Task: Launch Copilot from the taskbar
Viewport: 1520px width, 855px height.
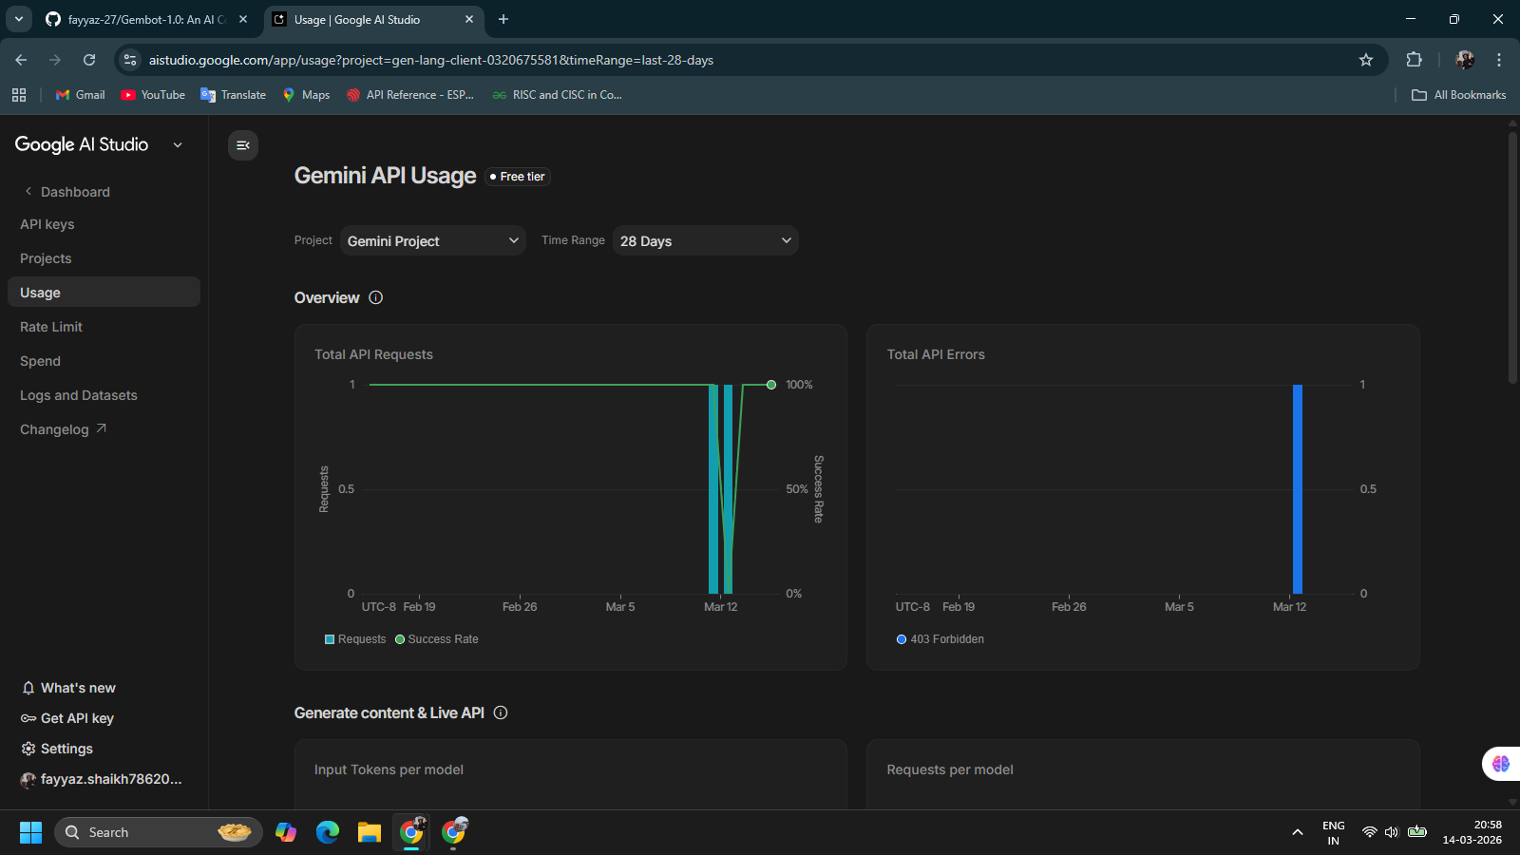Action: click(x=286, y=832)
